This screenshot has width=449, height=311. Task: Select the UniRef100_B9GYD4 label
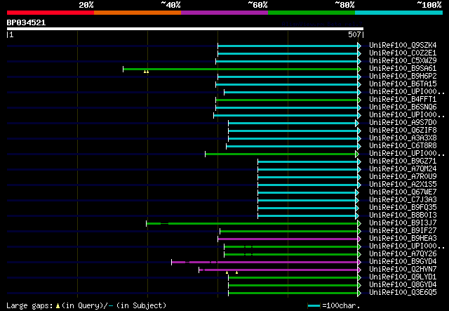point(403,262)
